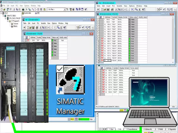Open Insert menu in Variable table1 window
This screenshot has height=133, width=178.
[34, 23]
